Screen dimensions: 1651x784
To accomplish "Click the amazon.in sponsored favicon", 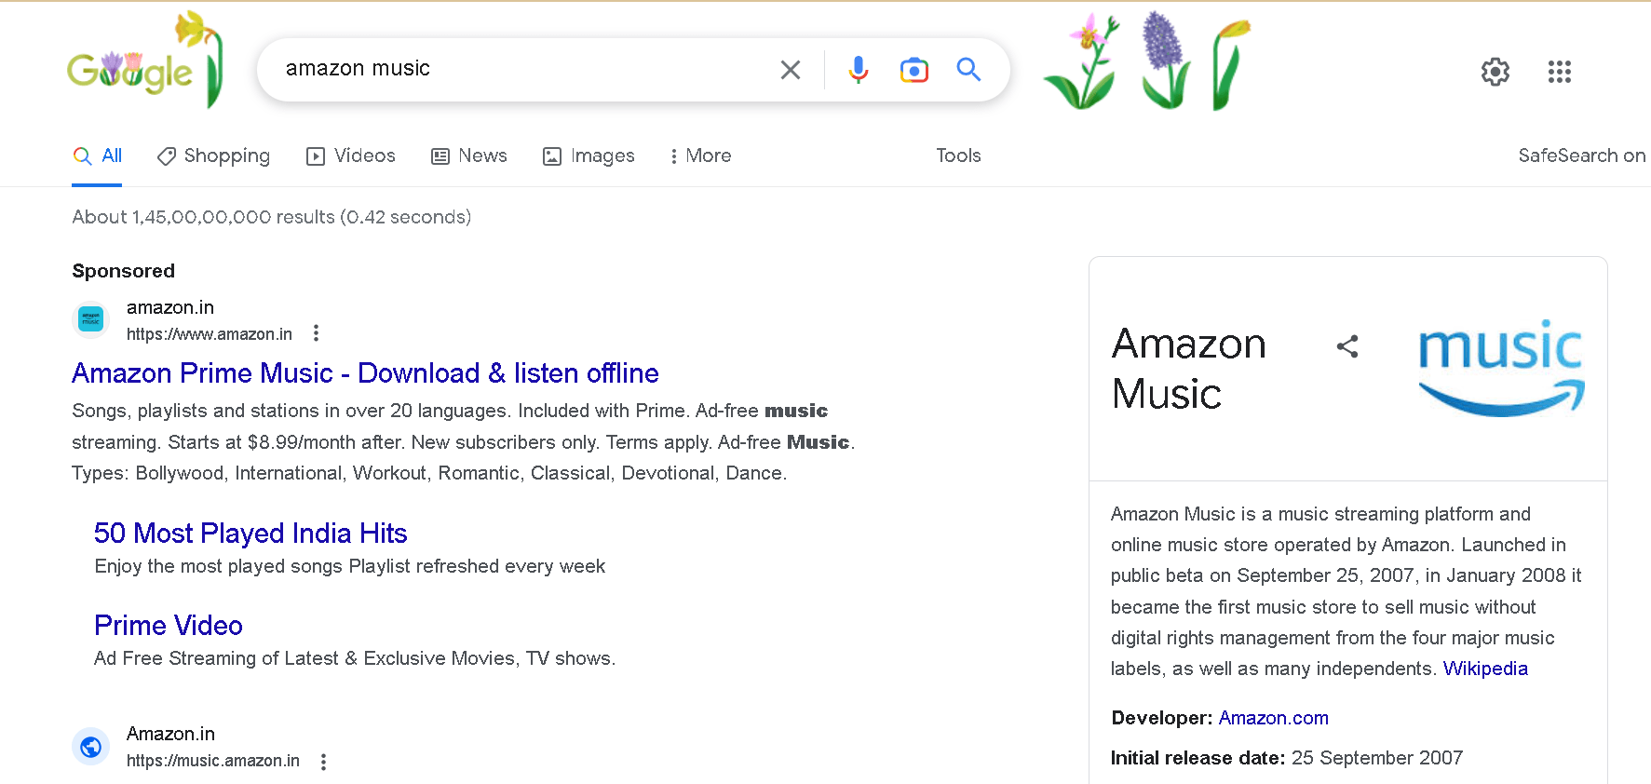I will (91, 319).
